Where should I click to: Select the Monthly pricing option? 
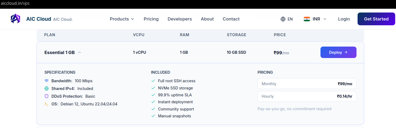click(307, 84)
